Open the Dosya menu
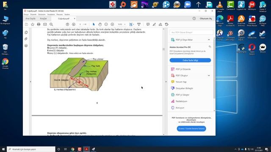The image size is (271, 152). 26,14
